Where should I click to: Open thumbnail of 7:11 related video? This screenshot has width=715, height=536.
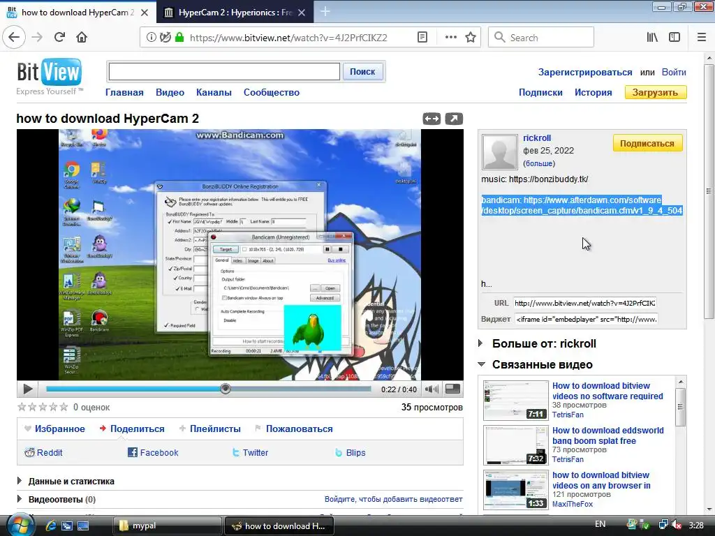pyautogui.click(x=516, y=401)
